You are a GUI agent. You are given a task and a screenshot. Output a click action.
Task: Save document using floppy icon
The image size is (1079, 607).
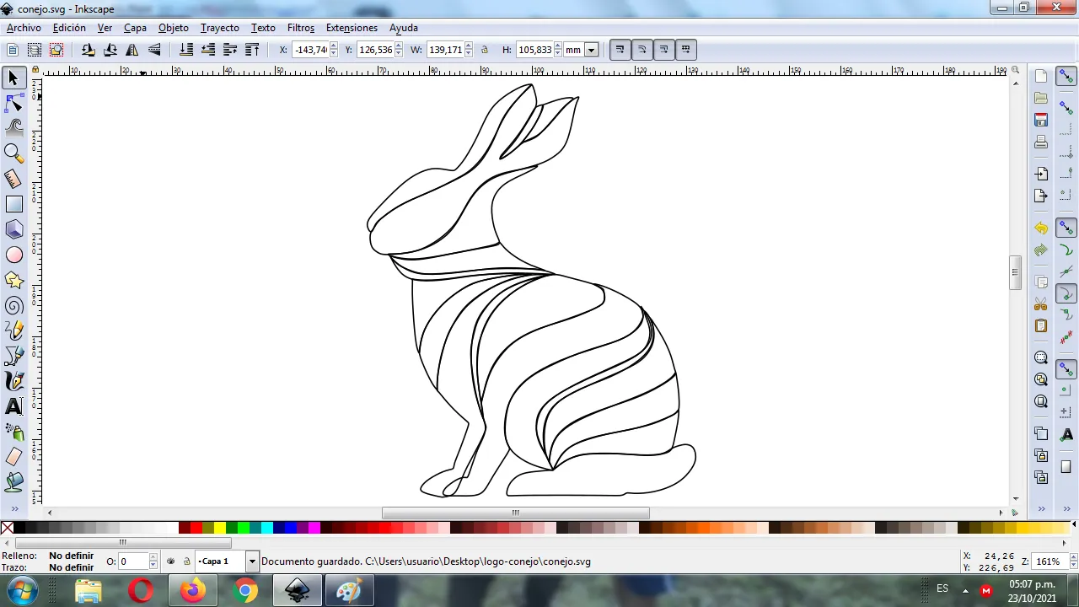(1041, 120)
